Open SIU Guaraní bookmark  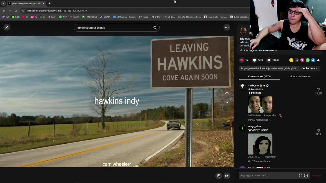point(125,17)
